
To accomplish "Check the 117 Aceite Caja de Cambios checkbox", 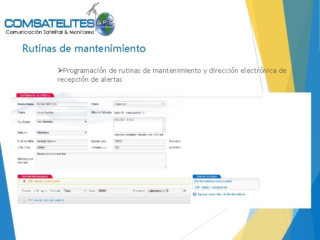I will 24,200.
